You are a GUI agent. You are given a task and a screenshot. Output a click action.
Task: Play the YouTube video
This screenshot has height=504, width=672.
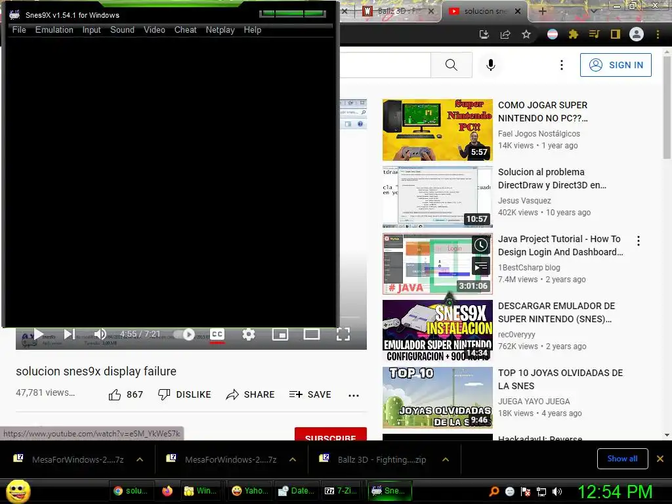(x=39, y=334)
